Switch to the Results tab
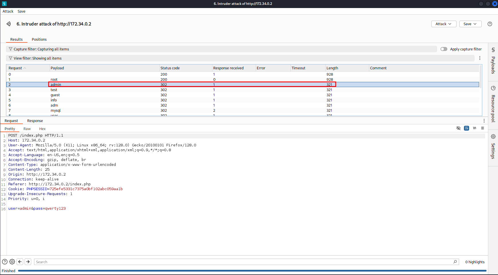498x275 pixels. click(x=17, y=40)
